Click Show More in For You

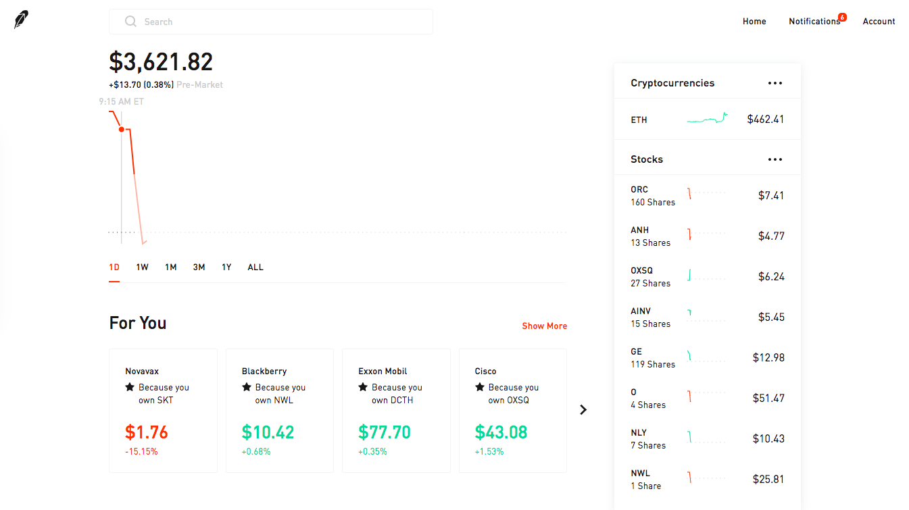(x=545, y=326)
